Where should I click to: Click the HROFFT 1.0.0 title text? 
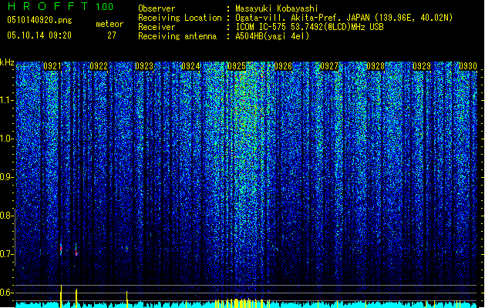point(60,6)
